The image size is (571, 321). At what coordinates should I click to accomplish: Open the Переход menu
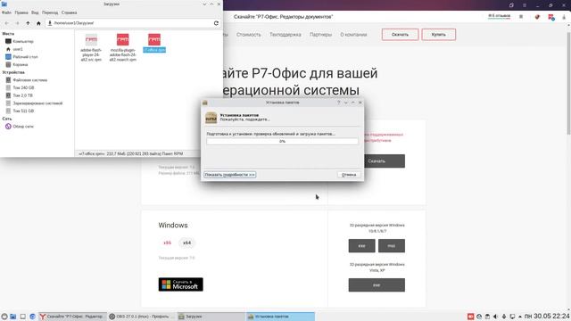pyautogui.click(x=50, y=12)
